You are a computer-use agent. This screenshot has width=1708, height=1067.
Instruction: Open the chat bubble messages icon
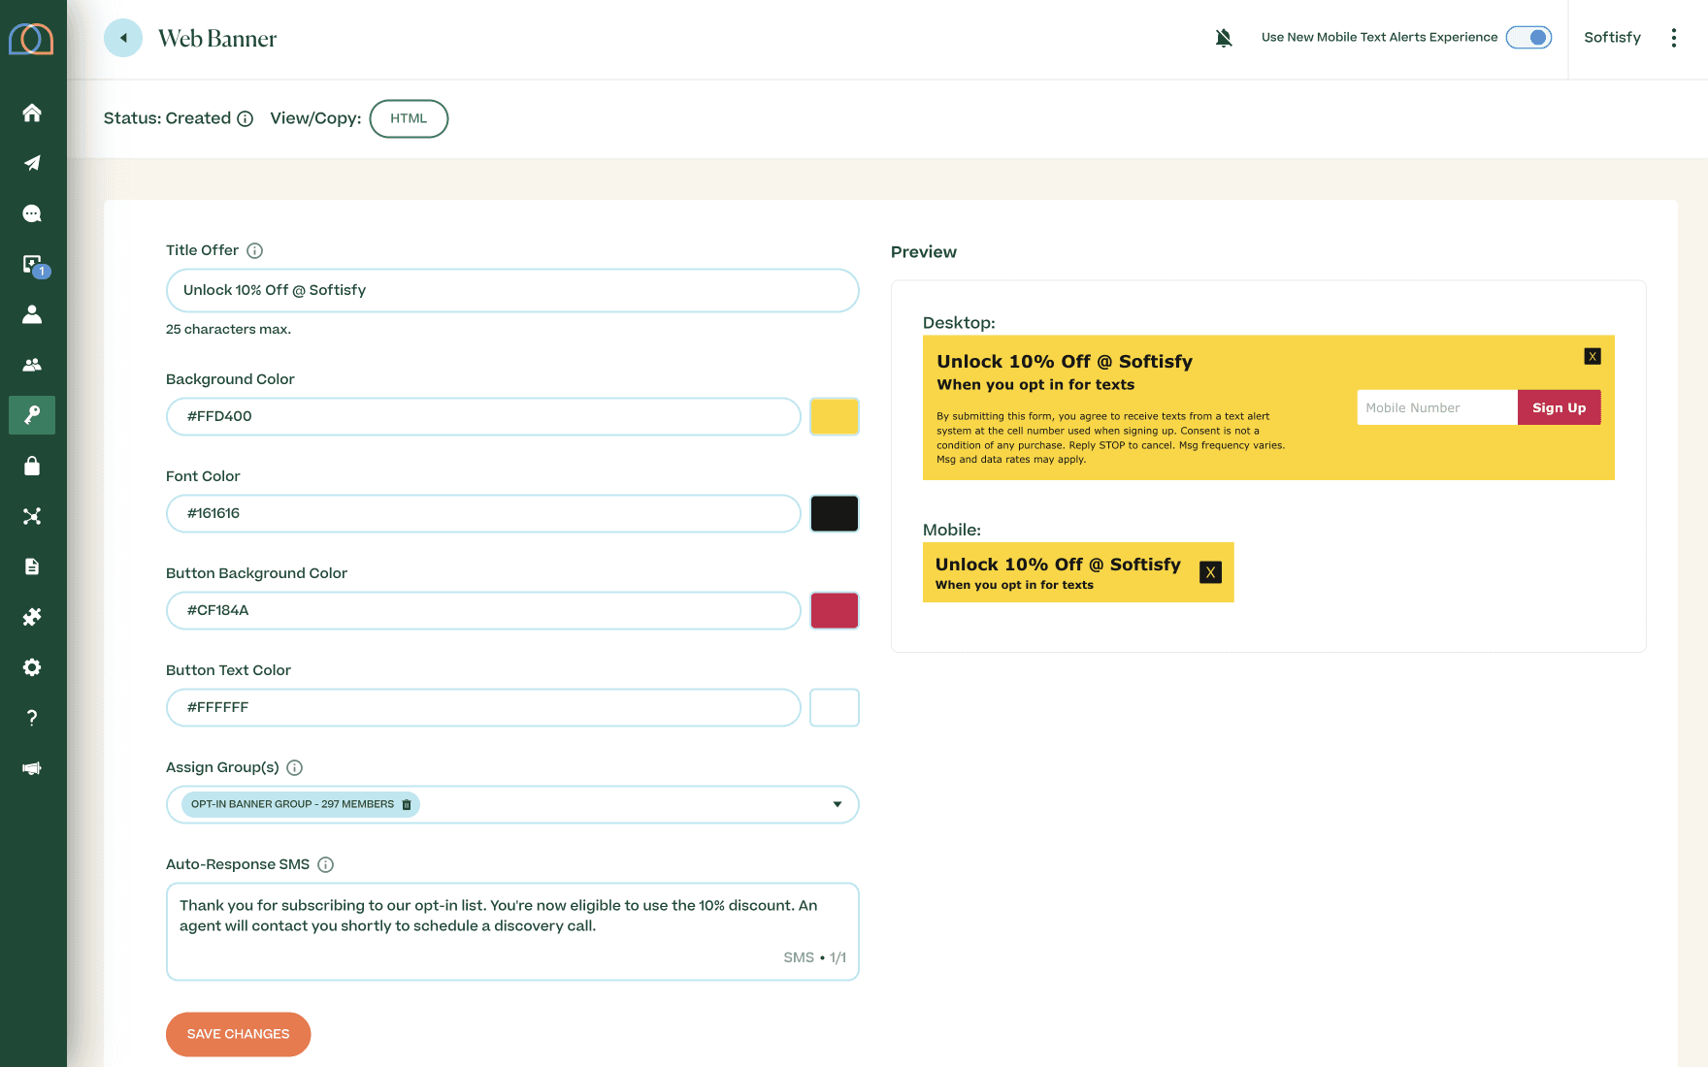point(32,213)
